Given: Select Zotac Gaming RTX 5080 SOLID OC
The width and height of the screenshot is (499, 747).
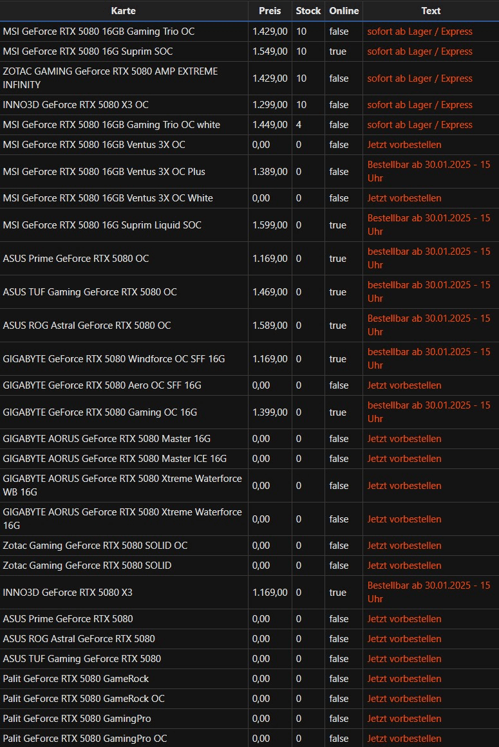Looking at the screenshot, I should tap(95, 545).
